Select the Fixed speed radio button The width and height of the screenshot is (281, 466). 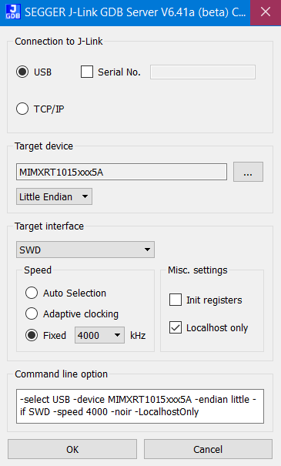click(32, 335)
